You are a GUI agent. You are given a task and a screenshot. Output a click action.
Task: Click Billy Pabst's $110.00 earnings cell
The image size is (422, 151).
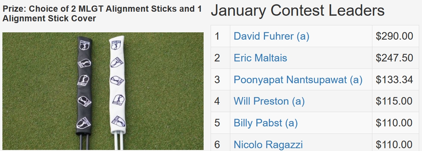pos(394,123)
